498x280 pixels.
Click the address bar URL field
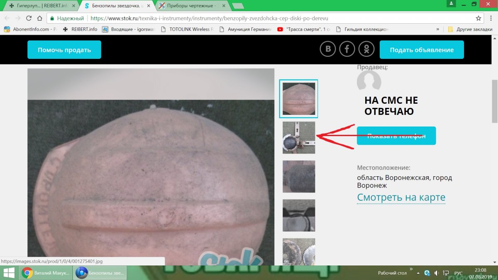pos(266,18)
